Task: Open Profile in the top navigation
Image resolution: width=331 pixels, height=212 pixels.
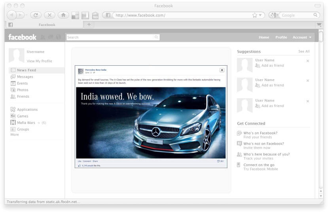Action: (281, 37)
